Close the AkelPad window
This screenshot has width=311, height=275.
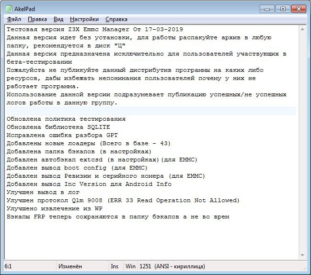(299, 9)
